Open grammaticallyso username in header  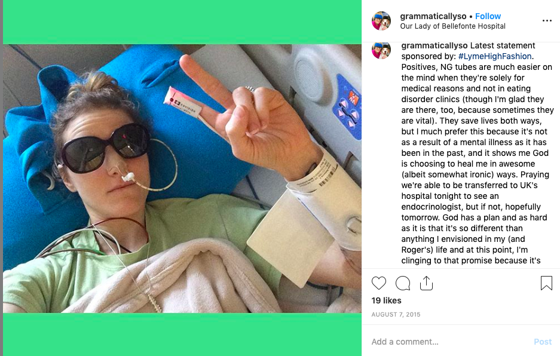coord(433,16)
